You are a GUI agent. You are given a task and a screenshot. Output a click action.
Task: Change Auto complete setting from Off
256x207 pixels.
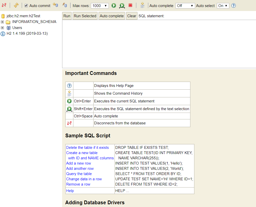point(185,5)
